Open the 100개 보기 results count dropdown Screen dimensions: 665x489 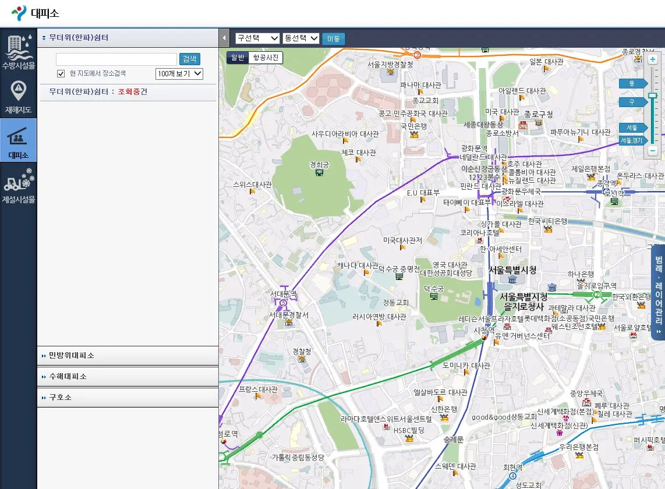tap(179, 74)
